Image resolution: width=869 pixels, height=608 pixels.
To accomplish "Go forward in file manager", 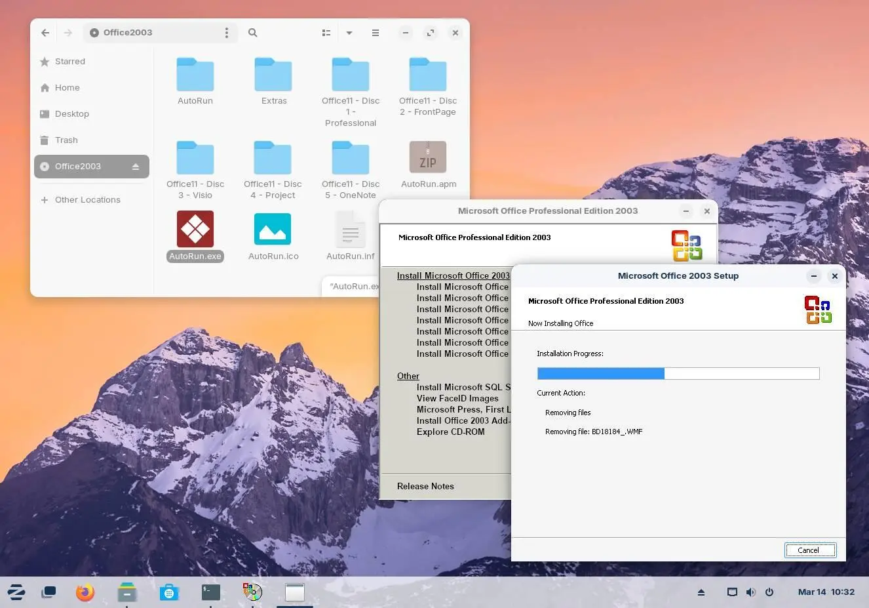I will point(68,33).
